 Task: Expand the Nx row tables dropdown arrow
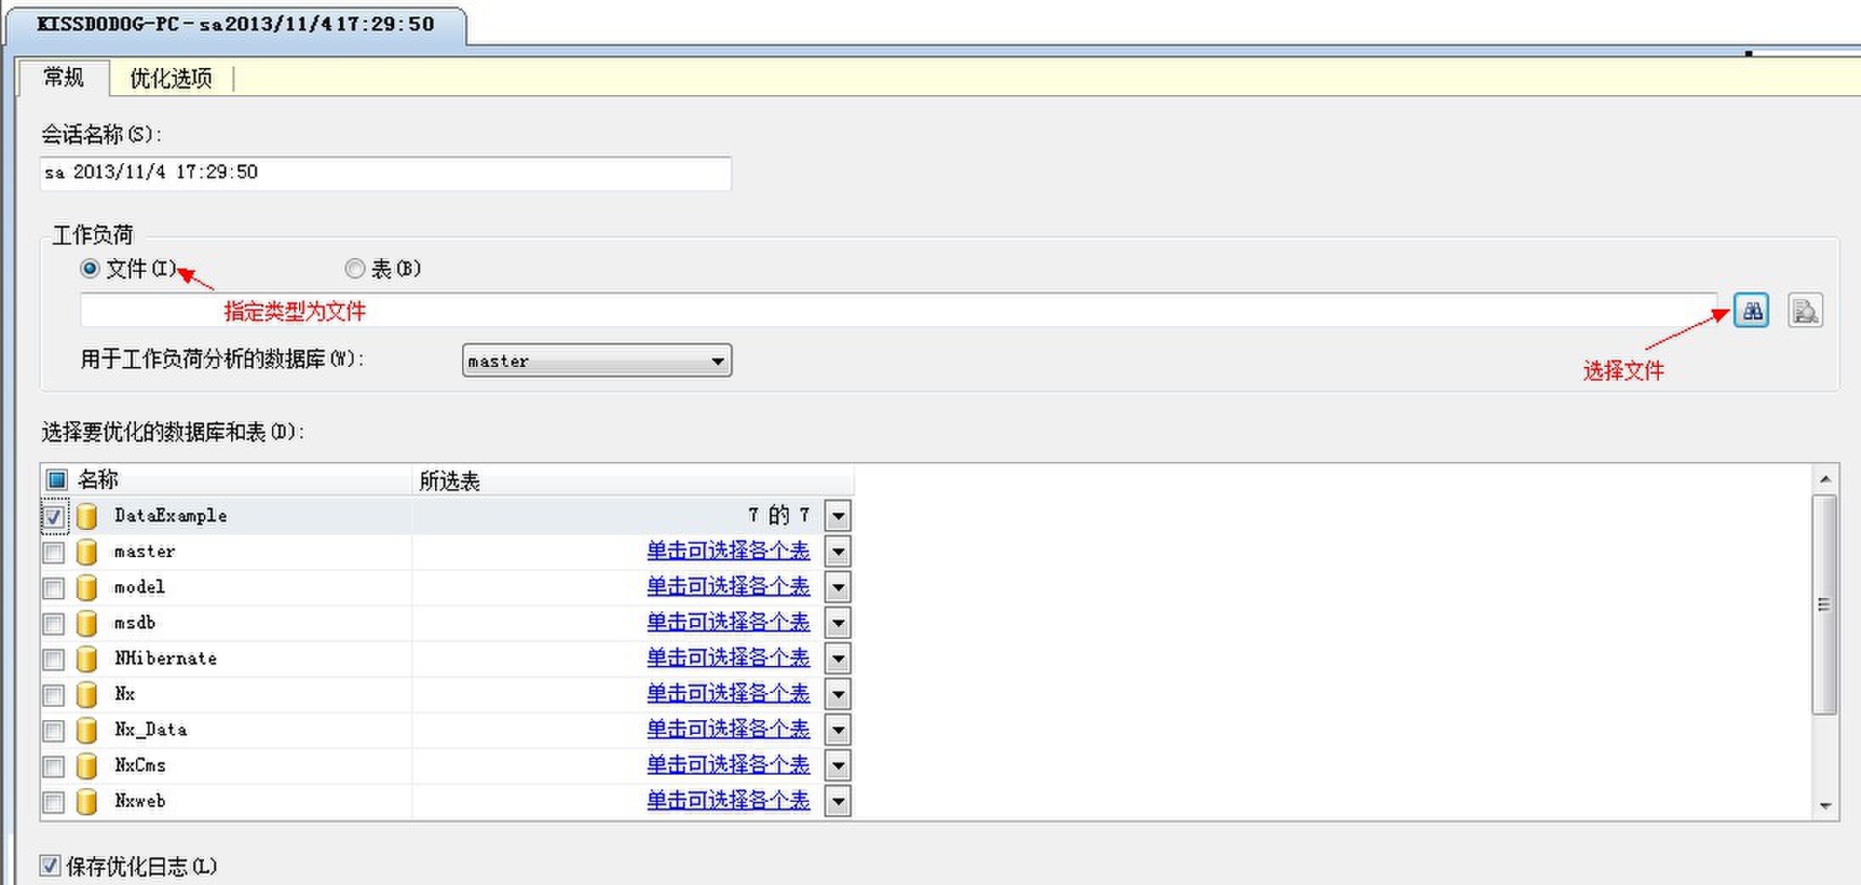coord(838,694)
